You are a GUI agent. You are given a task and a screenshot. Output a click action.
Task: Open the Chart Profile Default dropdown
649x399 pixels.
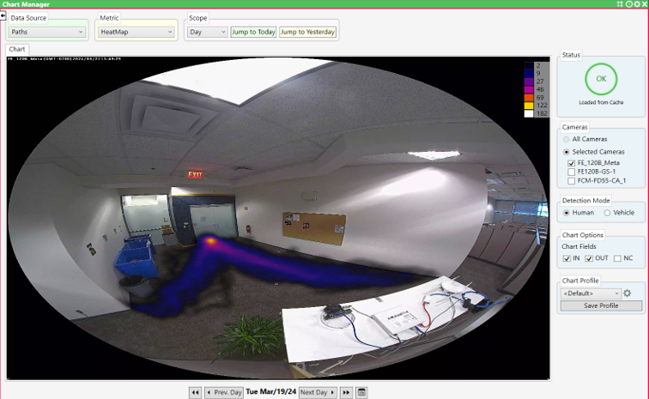point(591,293)
